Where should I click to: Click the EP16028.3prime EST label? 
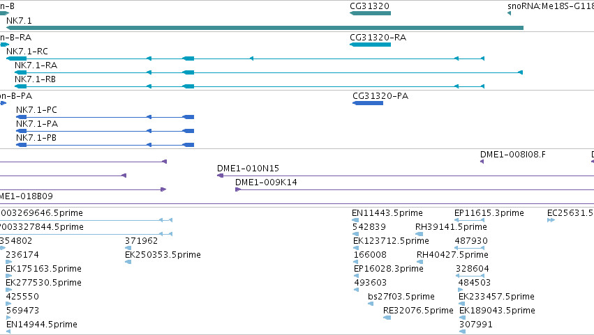pyautogui.click(x=389, y=270)
